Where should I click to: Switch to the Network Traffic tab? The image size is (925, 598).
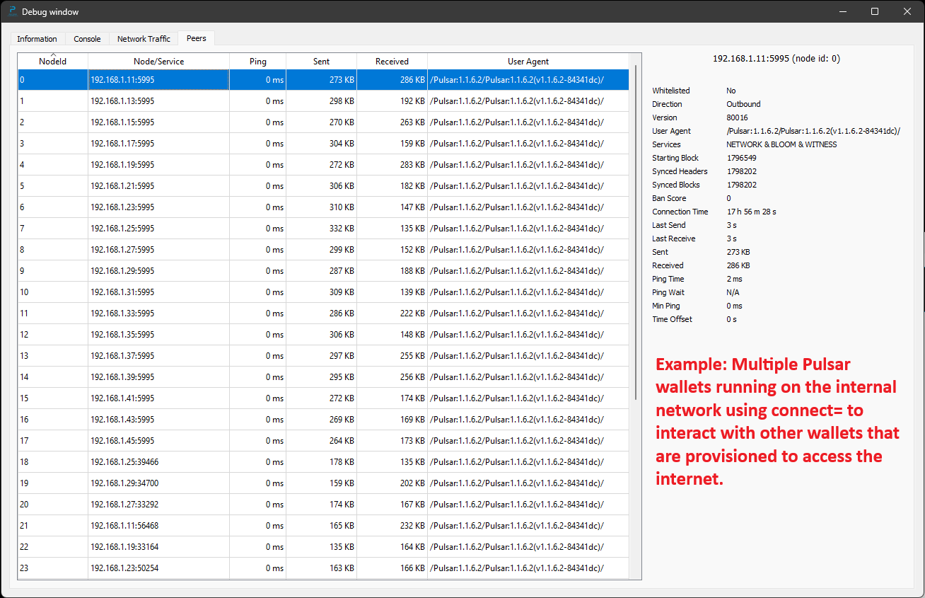[144, 39]
